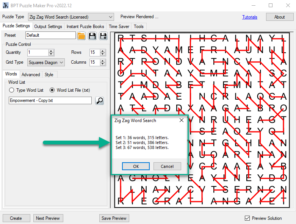The width and height of the screenshot is (296, 224).
Task: Select Word List File (.txt) radio option
Action: (53, 90)
